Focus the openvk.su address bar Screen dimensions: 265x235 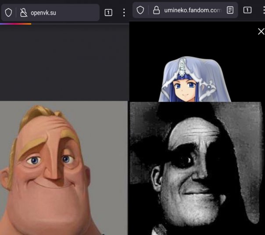pos(50,13)
